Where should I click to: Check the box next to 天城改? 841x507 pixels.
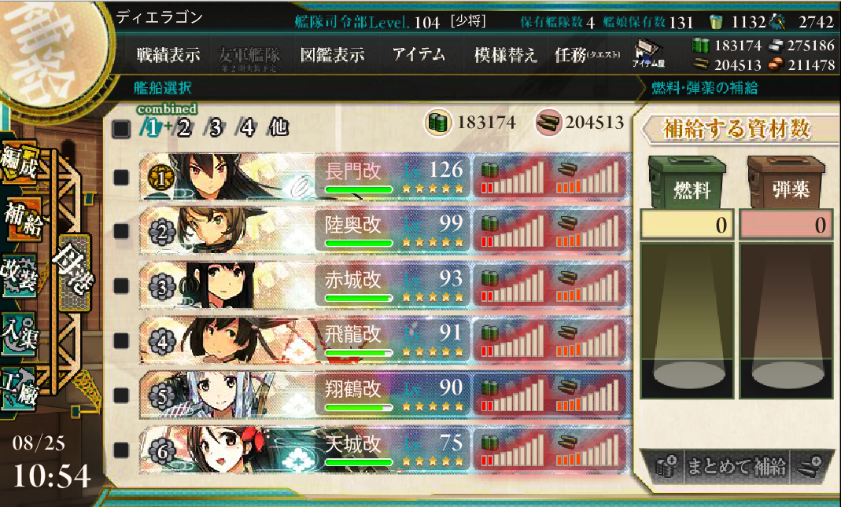tap(121, 450)
